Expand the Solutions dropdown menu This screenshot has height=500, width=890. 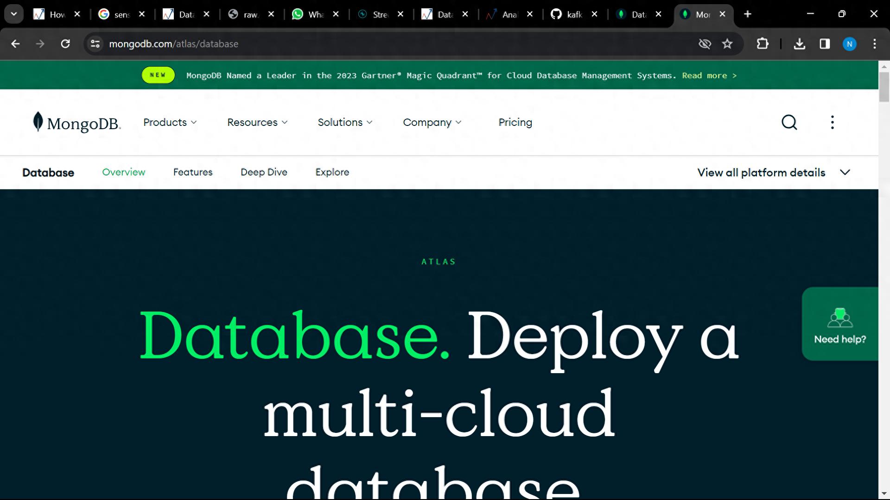click(345, 122)
